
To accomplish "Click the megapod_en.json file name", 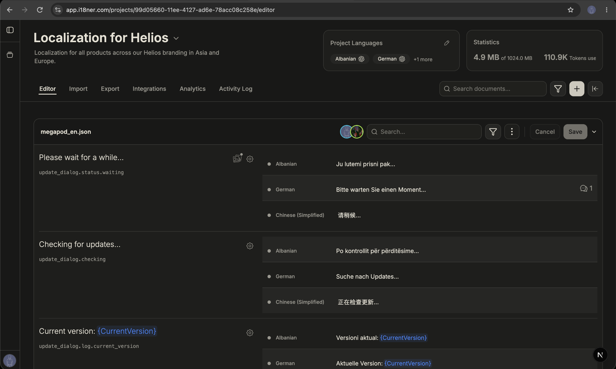I will point(65,132).
